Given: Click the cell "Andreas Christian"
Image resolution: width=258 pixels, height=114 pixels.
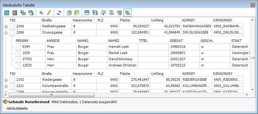Looking at the screenshot, I should [x=122, y=66].
